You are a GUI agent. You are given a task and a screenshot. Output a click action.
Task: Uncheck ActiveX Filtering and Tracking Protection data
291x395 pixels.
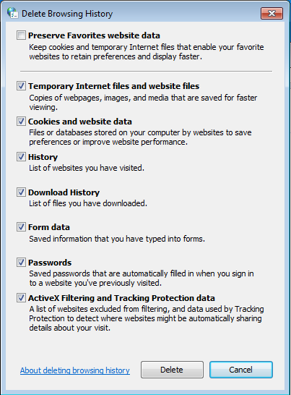pyautogui.click(x=21, y=298)
